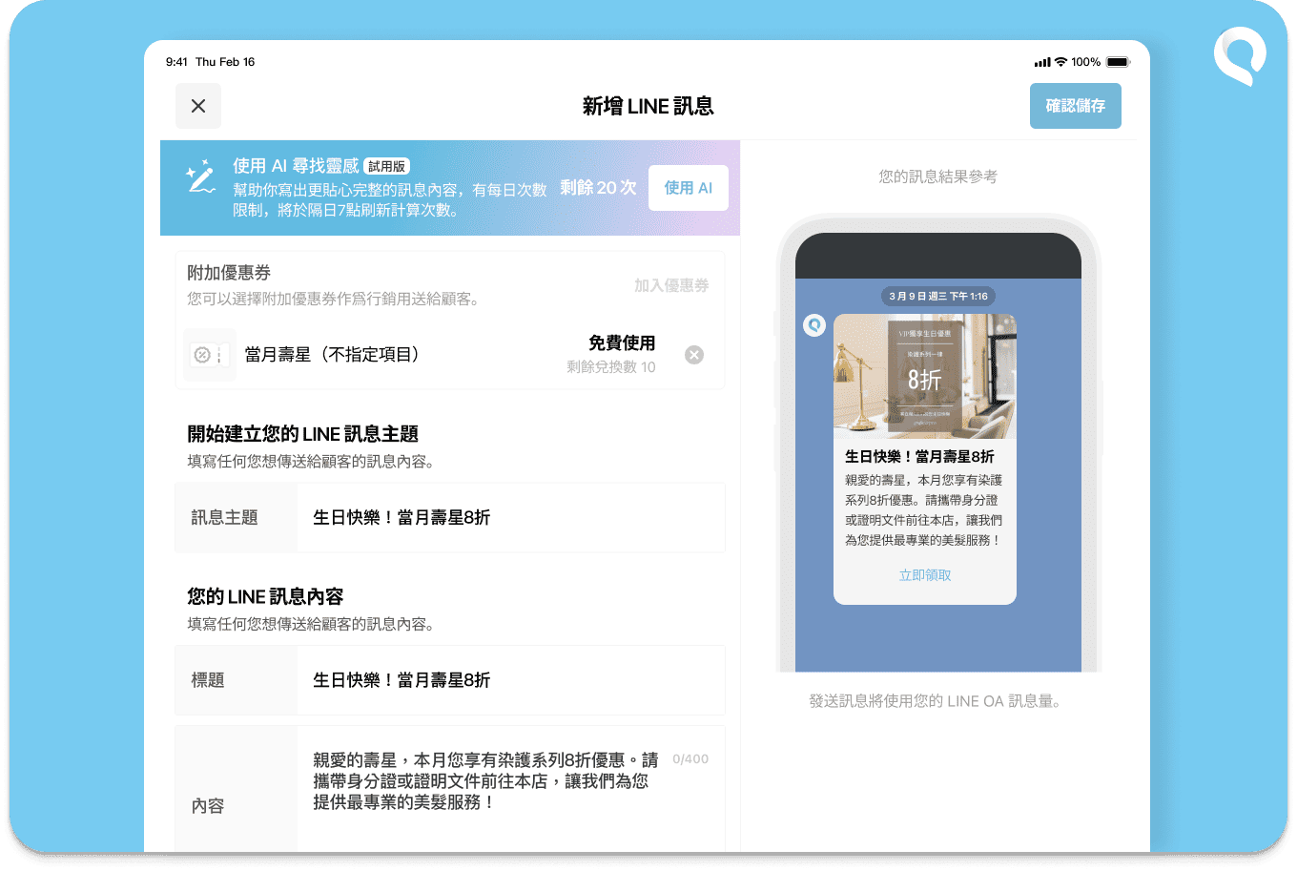
Task: Close the new LINE message dialog
Action: coord(198,106)
